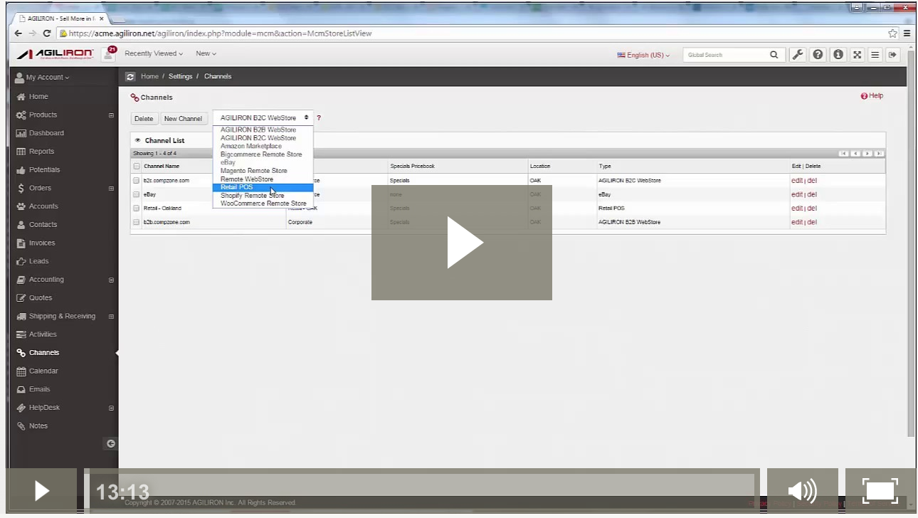
Task: Expand the Recently Viewed dropdown
Action: [154, 54]
